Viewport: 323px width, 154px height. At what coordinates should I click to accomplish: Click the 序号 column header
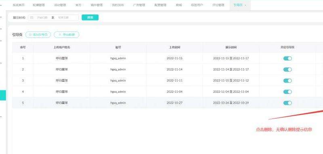(x=23, y=47)
